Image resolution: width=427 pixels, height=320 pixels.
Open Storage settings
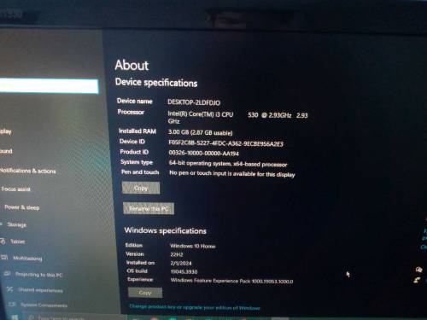pos(17,224)
